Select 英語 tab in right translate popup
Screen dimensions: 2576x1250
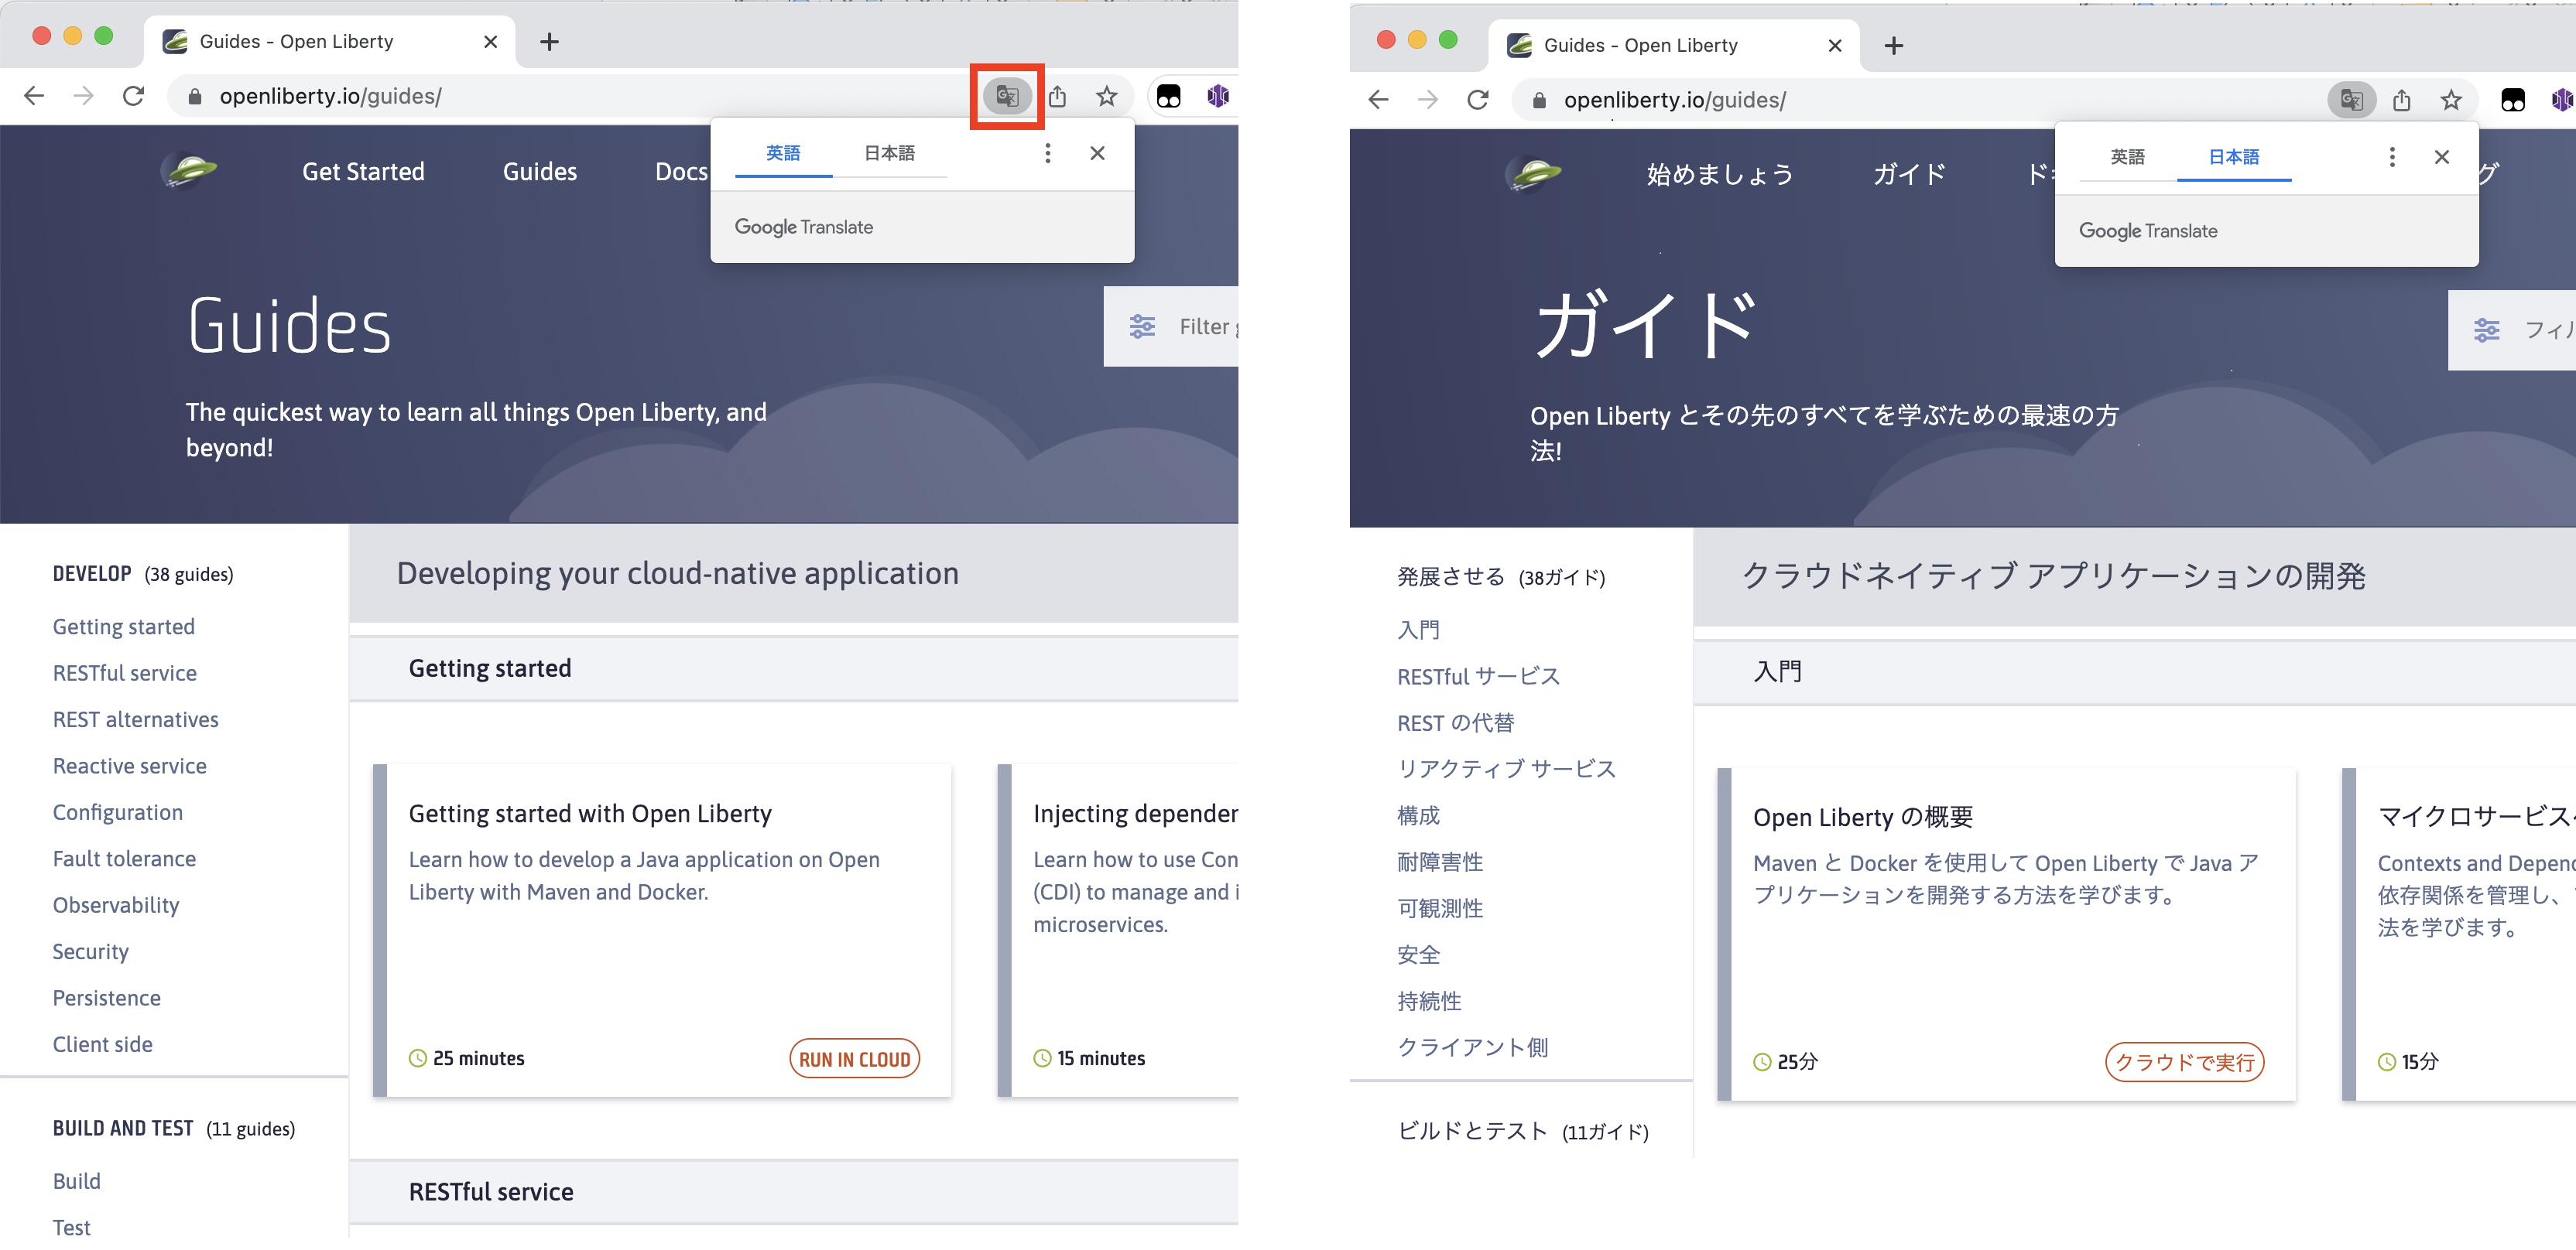click(x=2127, y=158)
